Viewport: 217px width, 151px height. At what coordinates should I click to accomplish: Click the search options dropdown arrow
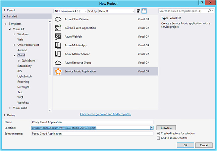tap(213, 11)
